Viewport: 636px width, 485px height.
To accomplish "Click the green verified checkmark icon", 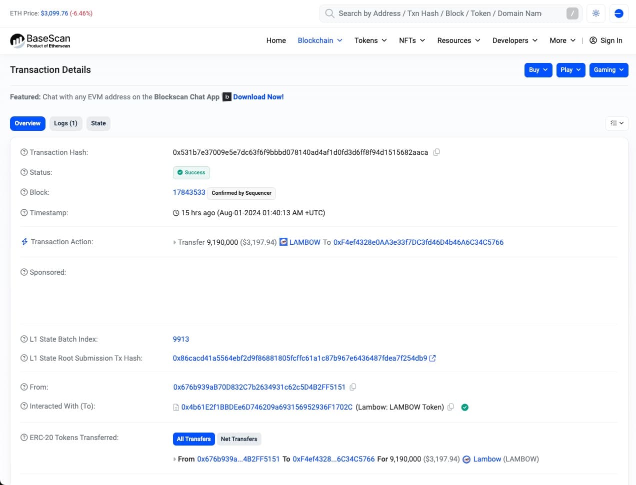I will point(464,407).
